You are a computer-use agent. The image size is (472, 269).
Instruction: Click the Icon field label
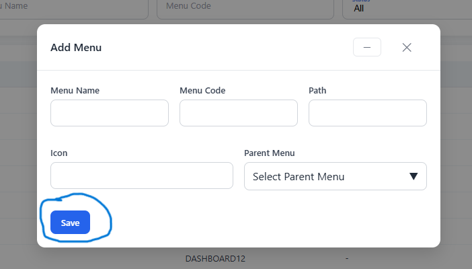[59, 153]
